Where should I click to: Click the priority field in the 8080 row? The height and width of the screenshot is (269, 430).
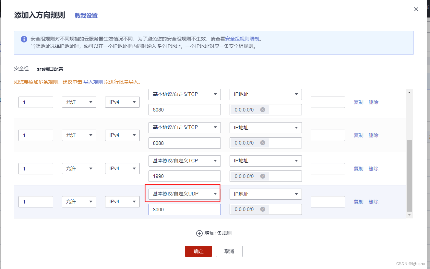pyautogui.click(x=36, y=102)
